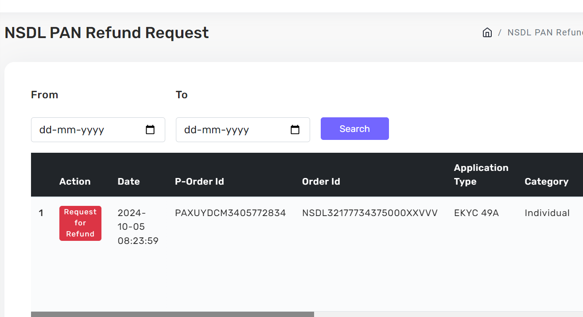This screenshot has height=317, width=583.
Task: Click the Individual category cell
Action: coord(547,213)
